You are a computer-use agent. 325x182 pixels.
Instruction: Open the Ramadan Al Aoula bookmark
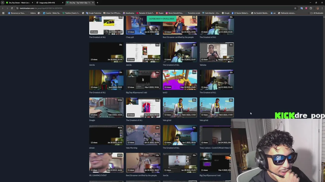point(145,13)
